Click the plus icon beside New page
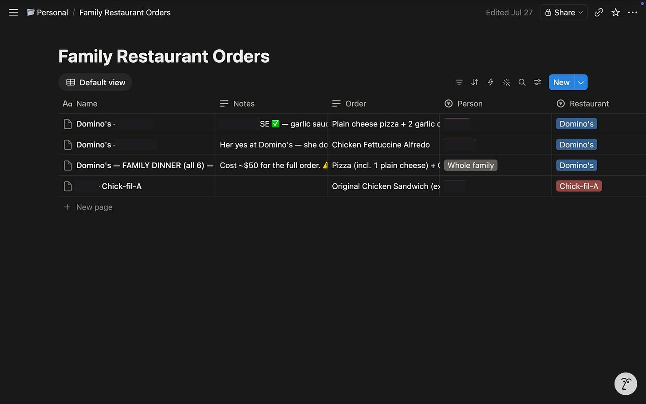 [67, 207]
